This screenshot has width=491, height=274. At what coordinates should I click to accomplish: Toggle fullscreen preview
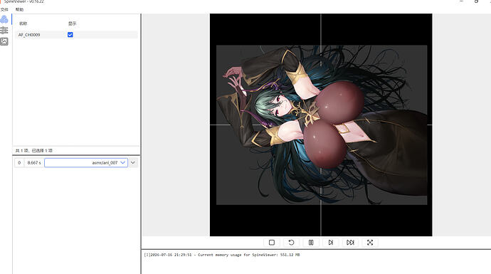coord(370,243)
